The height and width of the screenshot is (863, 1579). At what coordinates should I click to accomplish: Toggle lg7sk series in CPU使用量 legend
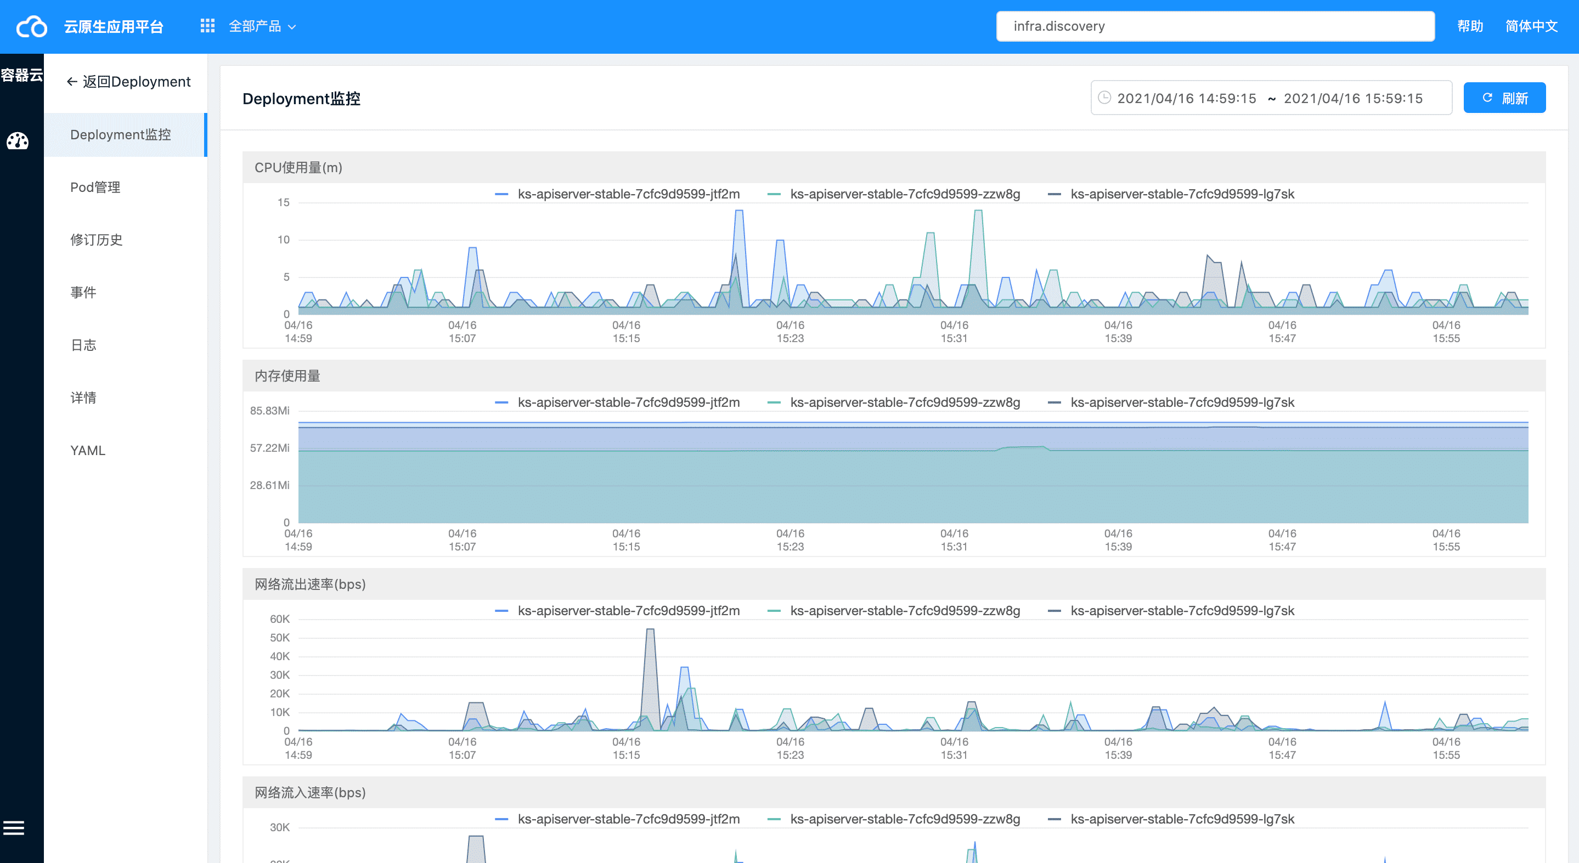tap(1171, 194)
